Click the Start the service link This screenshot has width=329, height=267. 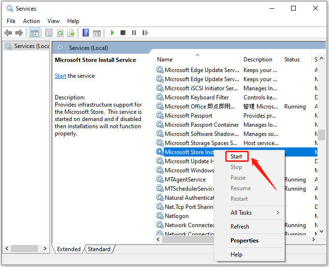tap(61, 76)
